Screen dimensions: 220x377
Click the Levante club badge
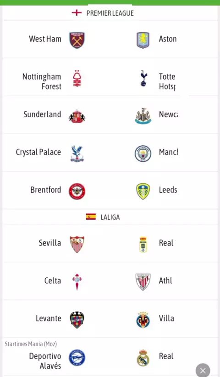[77, 320]
